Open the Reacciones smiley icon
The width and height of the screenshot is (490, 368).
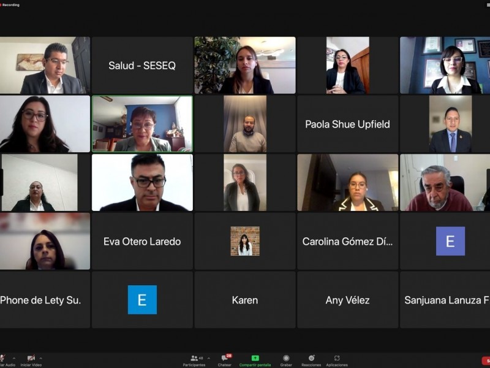click(311, 358)
